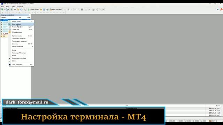
Task: Toggle the Terminal panel toolbar icon
Action: [x=21, y=9]
